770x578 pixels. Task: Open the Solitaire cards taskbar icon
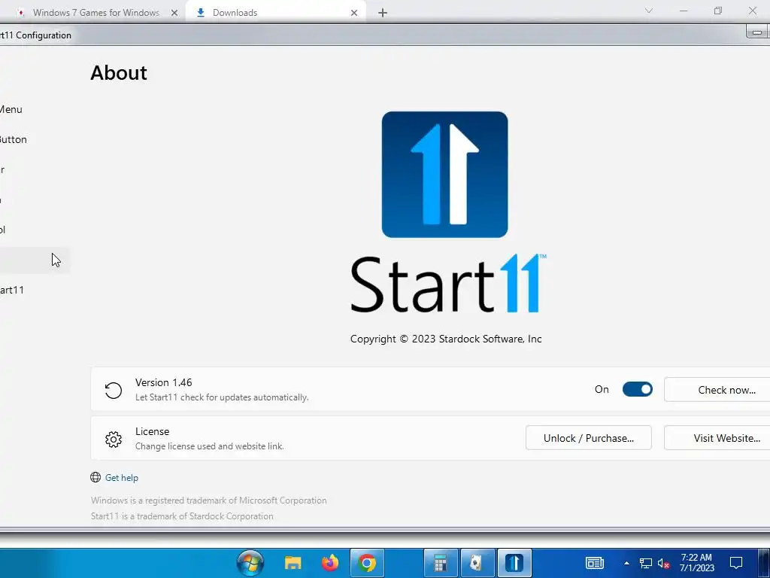[477, 563]
